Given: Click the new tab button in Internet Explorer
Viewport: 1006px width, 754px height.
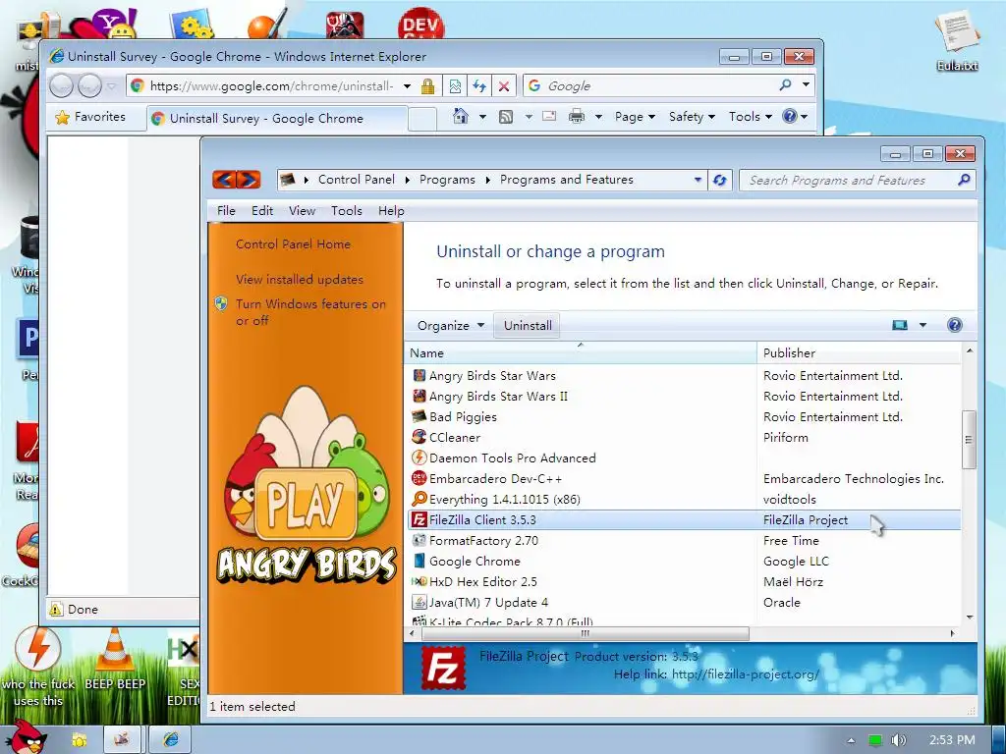Looking at the screenshot, I should pyautogui.click(x=422, y=119).
